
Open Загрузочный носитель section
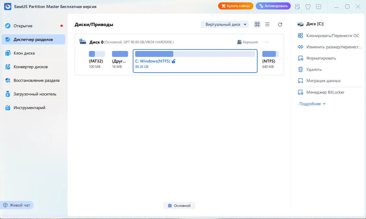(x=33, y=94)
